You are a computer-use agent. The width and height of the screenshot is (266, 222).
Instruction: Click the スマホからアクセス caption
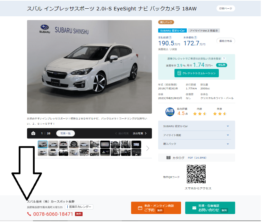(x=198, y=188)
